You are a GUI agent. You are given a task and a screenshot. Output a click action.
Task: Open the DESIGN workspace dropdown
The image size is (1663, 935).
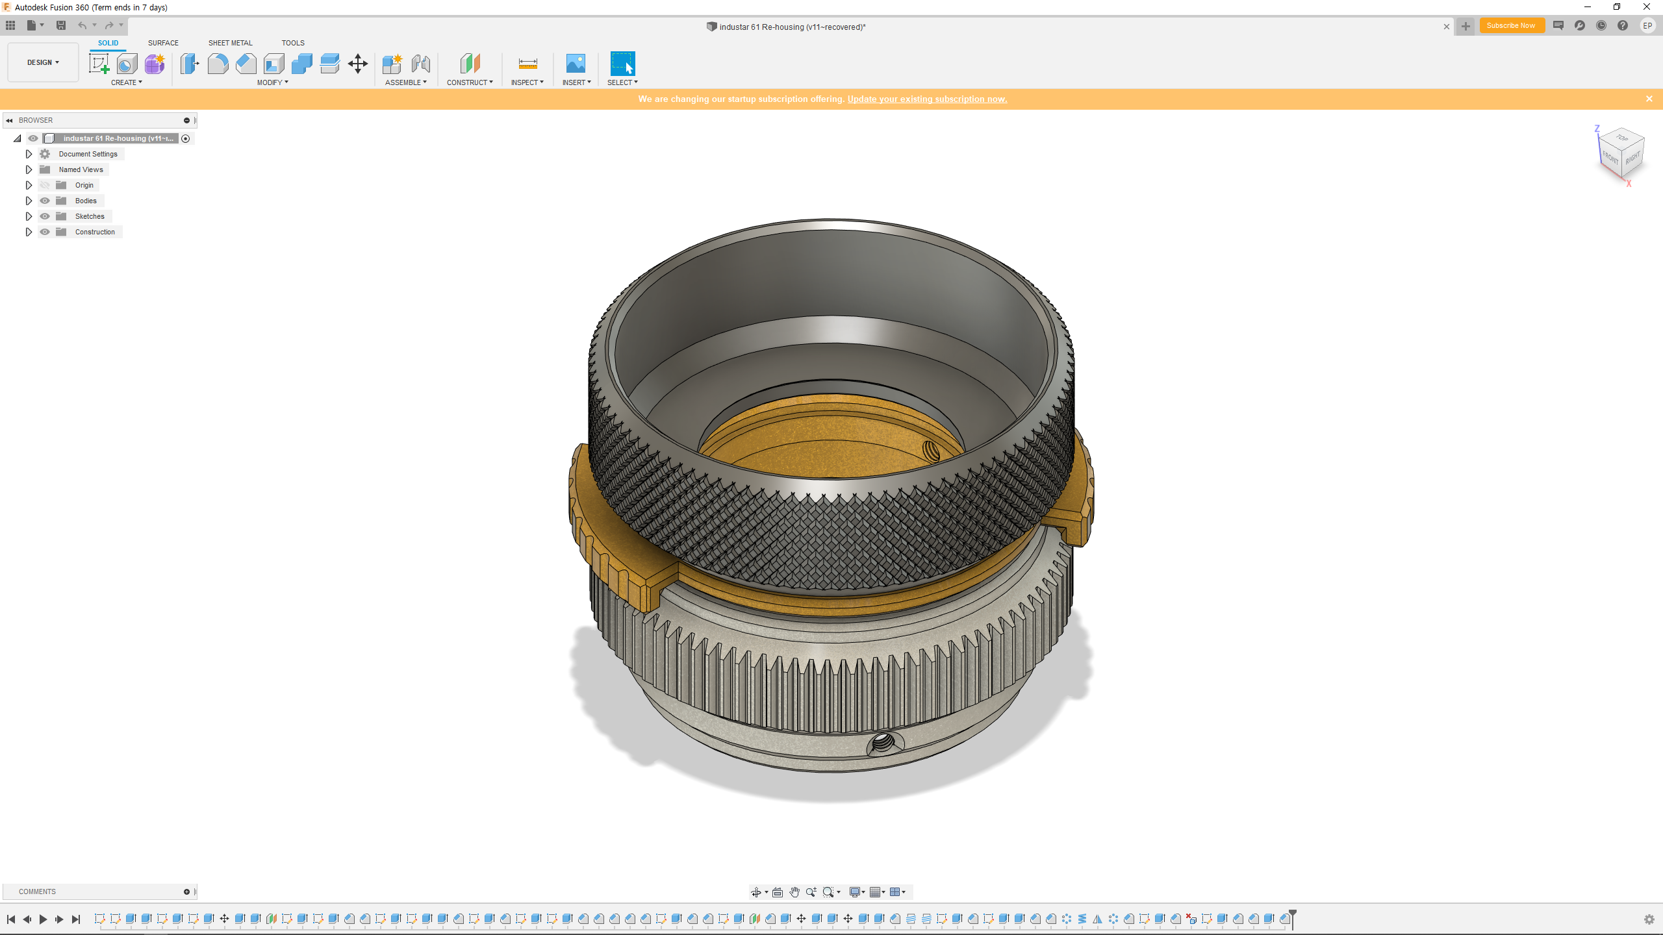point(43,62)
